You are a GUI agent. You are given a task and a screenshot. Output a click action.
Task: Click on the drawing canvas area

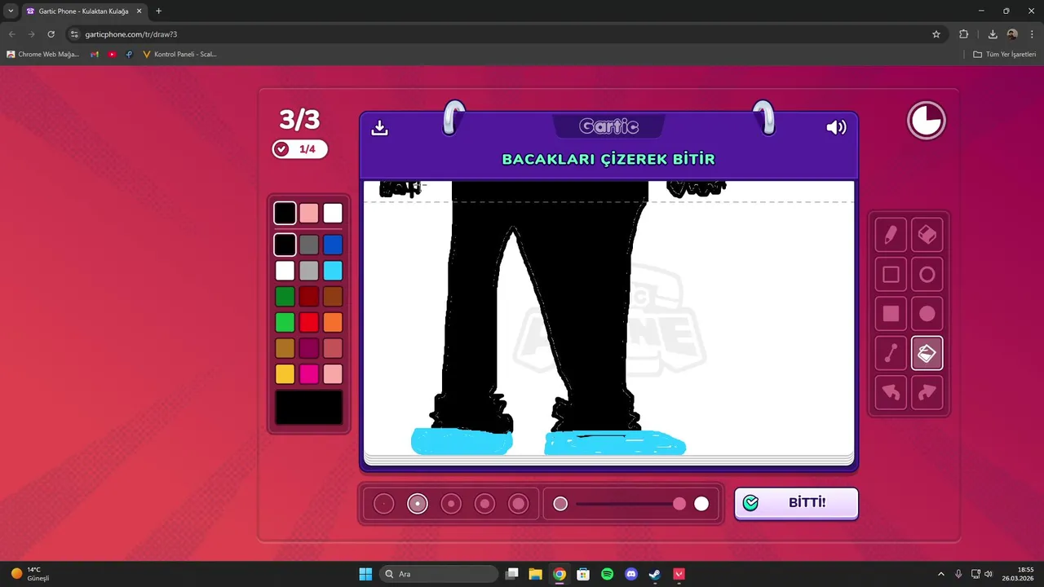608,318
